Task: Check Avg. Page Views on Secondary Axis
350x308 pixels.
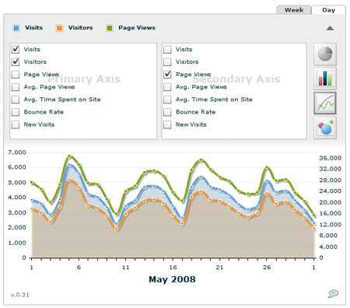Action: 167,87
